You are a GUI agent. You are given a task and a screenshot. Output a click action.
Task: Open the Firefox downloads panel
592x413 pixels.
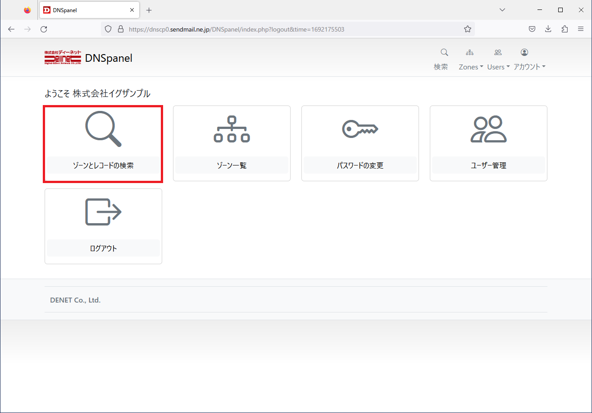pyautogui.click(x=548, y=29)
